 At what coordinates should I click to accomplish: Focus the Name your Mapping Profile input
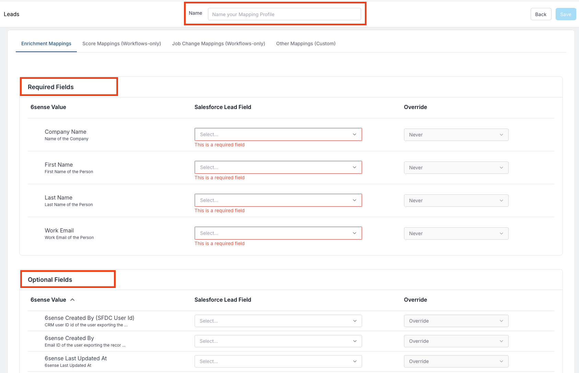(x=284, y=14)
